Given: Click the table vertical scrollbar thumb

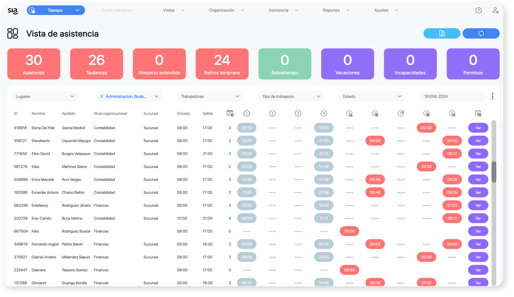Looking at the screenshot, I should click(x=494, y=172).
